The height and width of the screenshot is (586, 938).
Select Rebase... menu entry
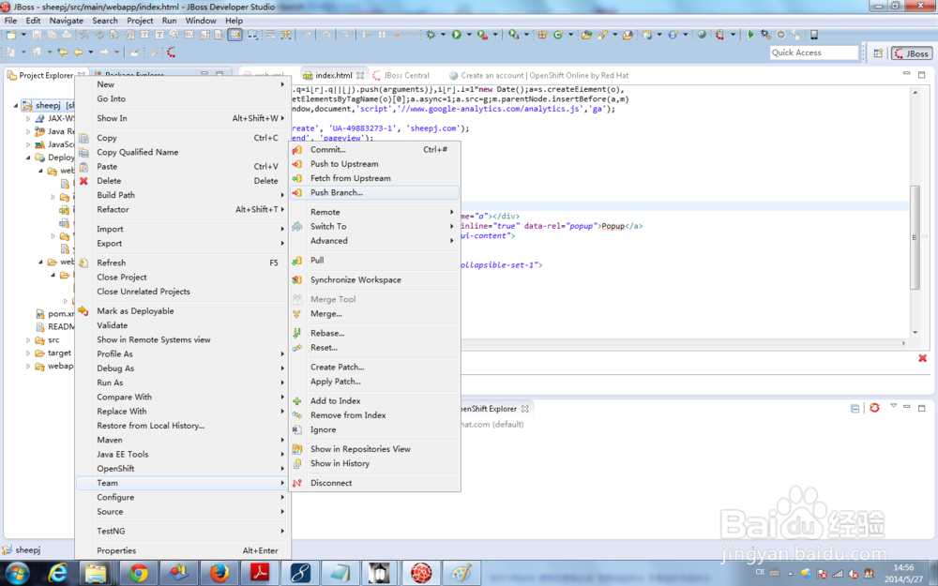[x=374, y=333]
